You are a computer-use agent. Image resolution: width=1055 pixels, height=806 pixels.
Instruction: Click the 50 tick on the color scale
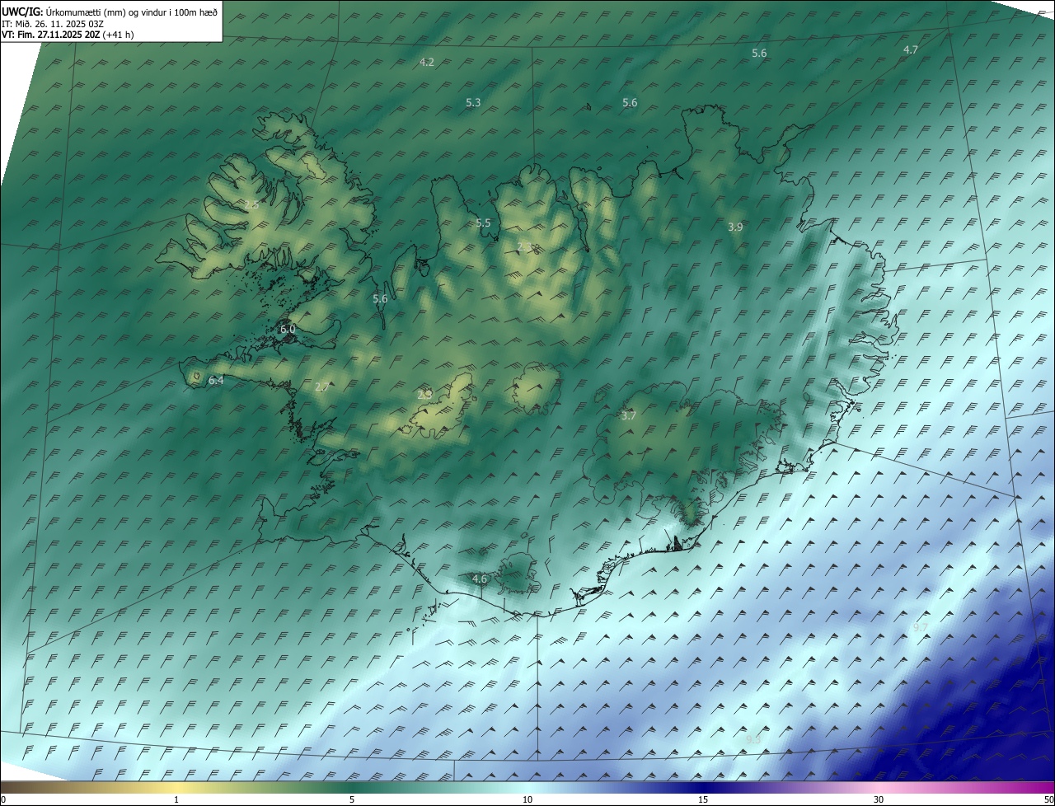tap(1048, 800)
